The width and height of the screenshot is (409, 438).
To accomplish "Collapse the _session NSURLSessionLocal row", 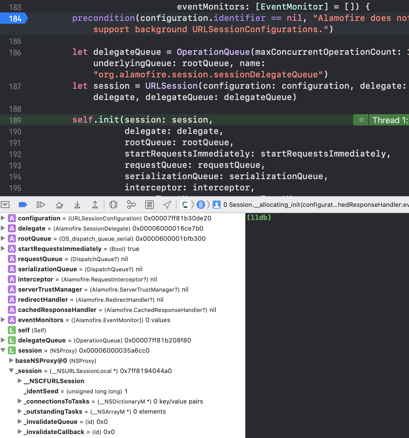I will pyautogui.click(x=11, y=370).
